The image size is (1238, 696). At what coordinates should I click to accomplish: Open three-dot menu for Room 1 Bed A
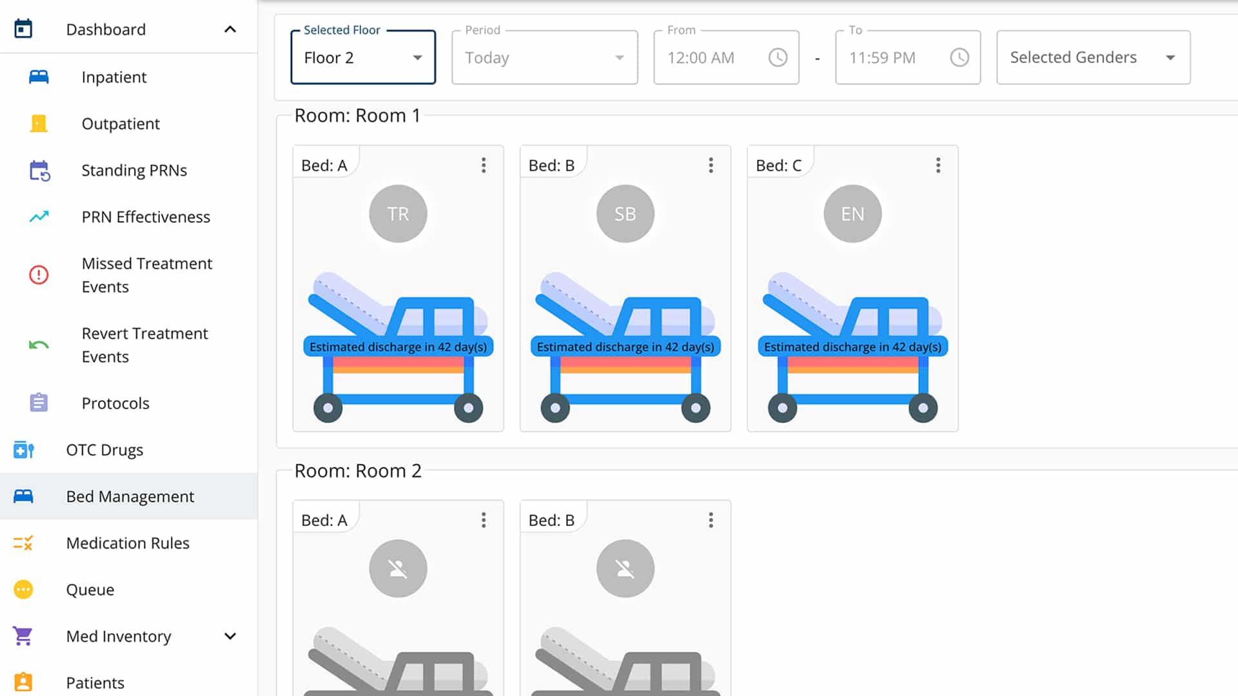click(484, 166)
